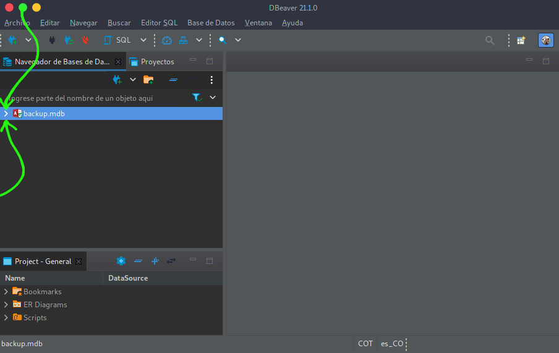Select the DBeaver perspective beaver icon
The image size is (559, 353).
[x=546, y=40]
